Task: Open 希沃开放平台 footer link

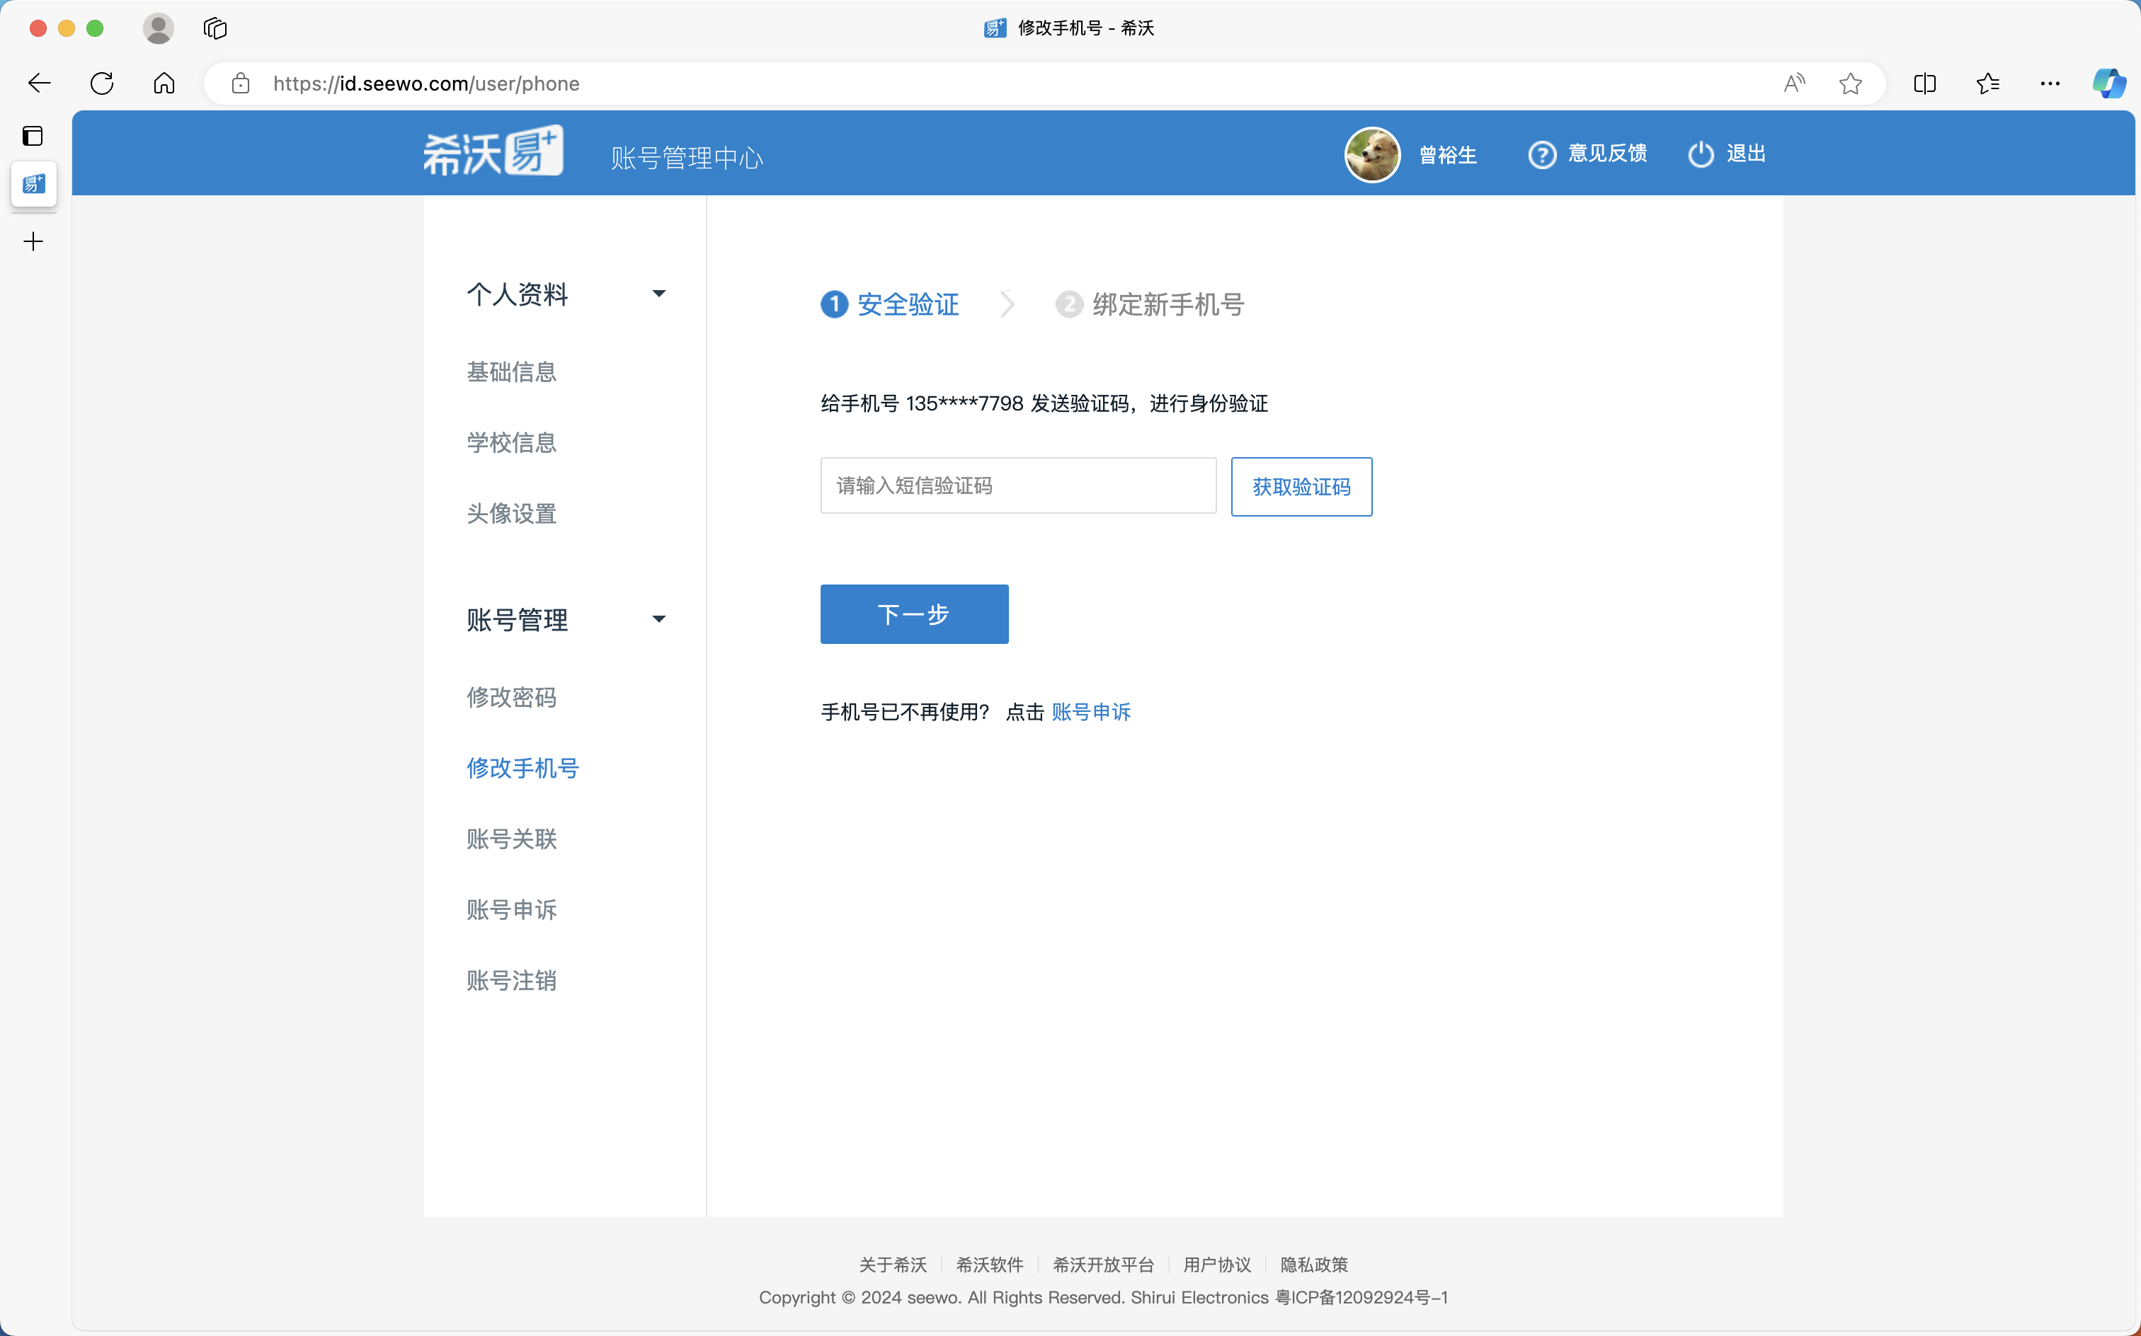Action: [x=1103, y=1265]
